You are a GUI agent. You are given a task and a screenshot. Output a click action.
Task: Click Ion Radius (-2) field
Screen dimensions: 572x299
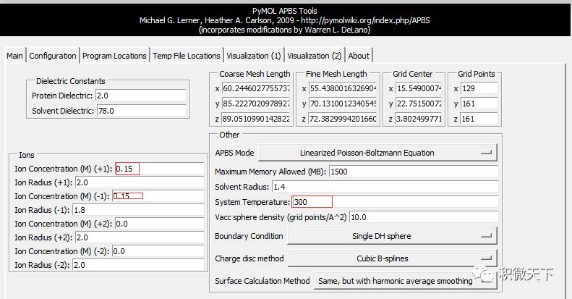(138, 265)
